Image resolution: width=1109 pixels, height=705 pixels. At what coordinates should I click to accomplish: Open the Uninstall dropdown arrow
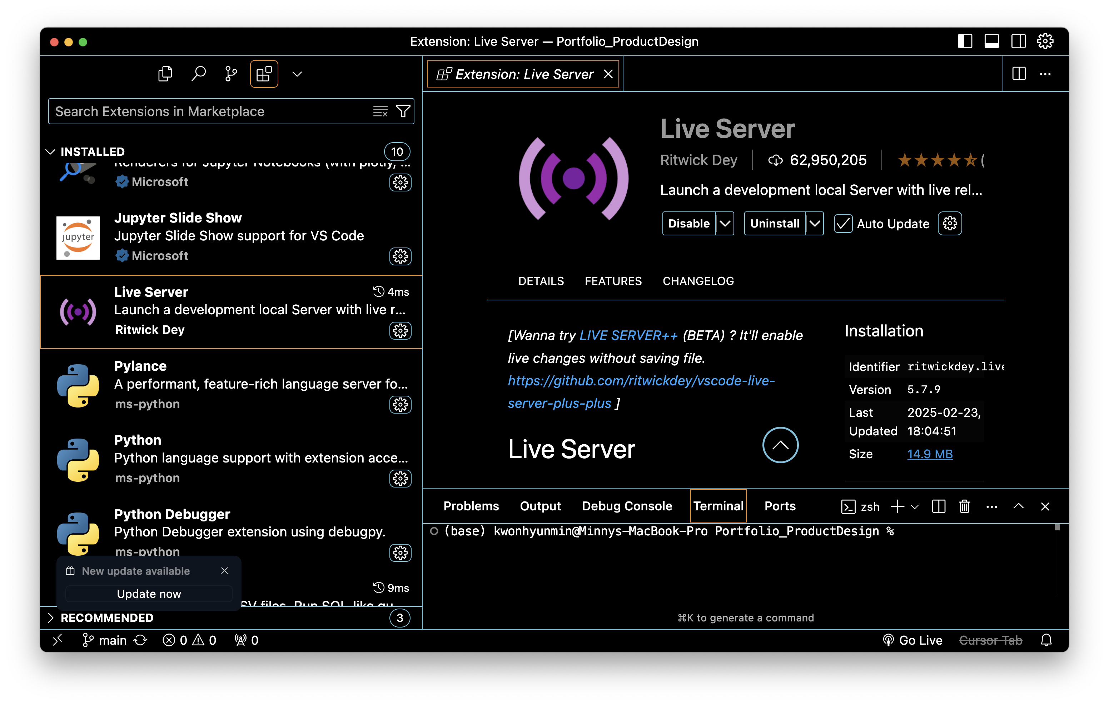(815, 224)
